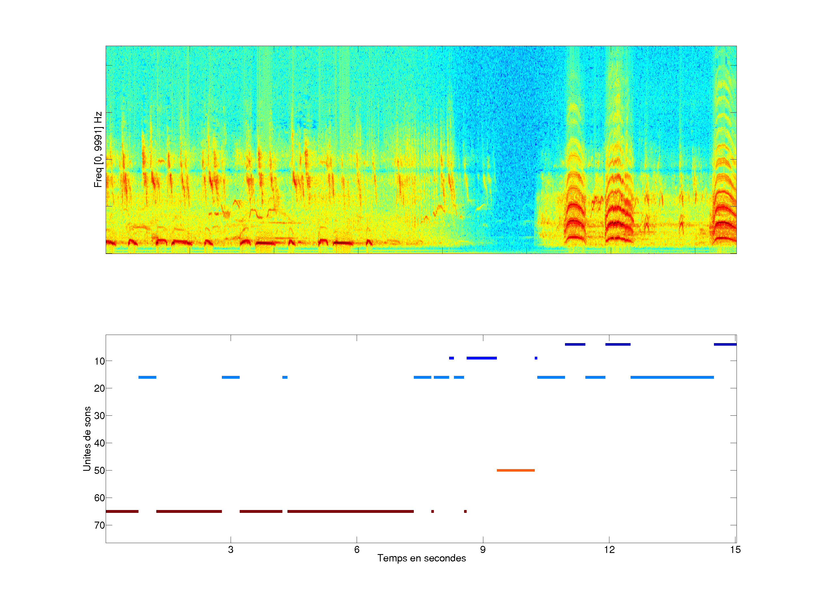Click the blue segment near 9 seconds at unit 9
This screenshot has width=814, height=610.
481,358
